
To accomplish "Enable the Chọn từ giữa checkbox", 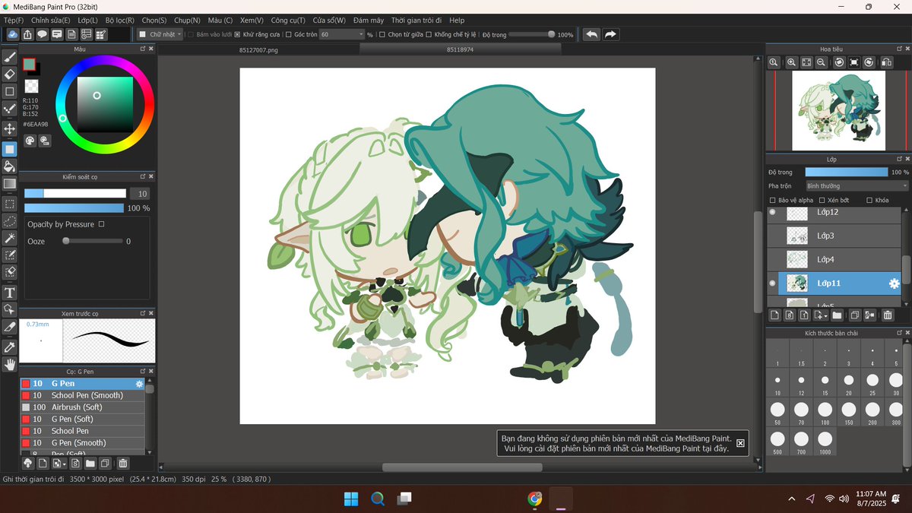I will point(382,34).
